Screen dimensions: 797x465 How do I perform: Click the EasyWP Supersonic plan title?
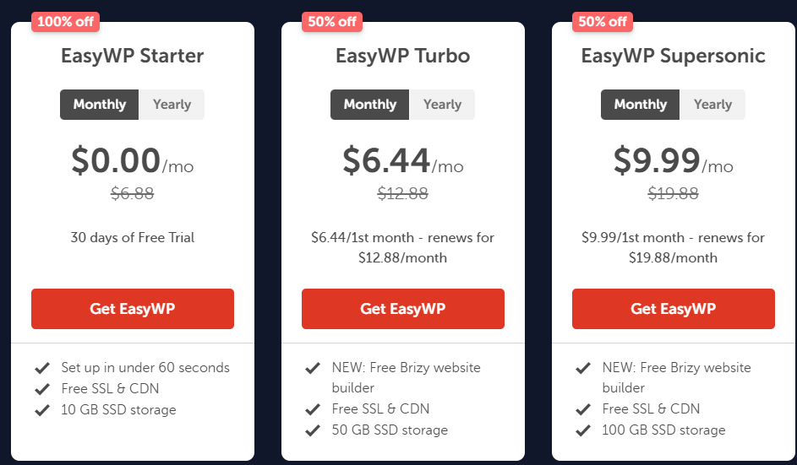[x=674, y=57]
